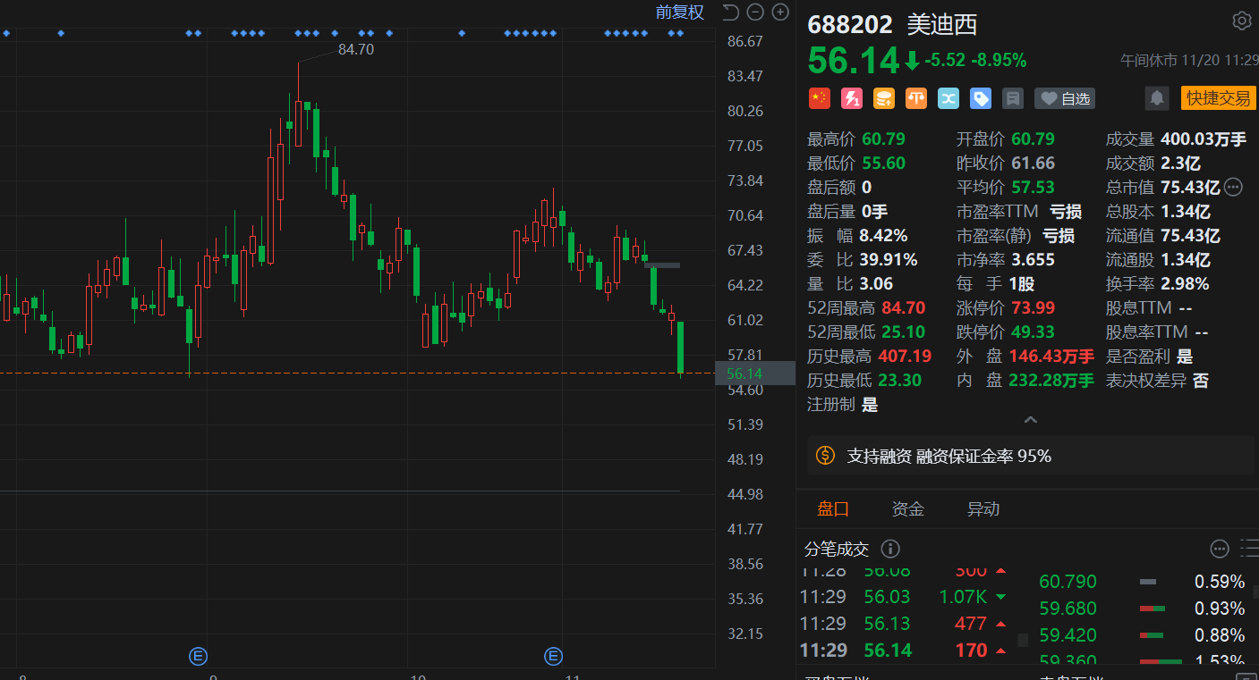The width and height of the screenshot is (1259, 680).
Task: Click the blue price tag icon
Action: 981,98
